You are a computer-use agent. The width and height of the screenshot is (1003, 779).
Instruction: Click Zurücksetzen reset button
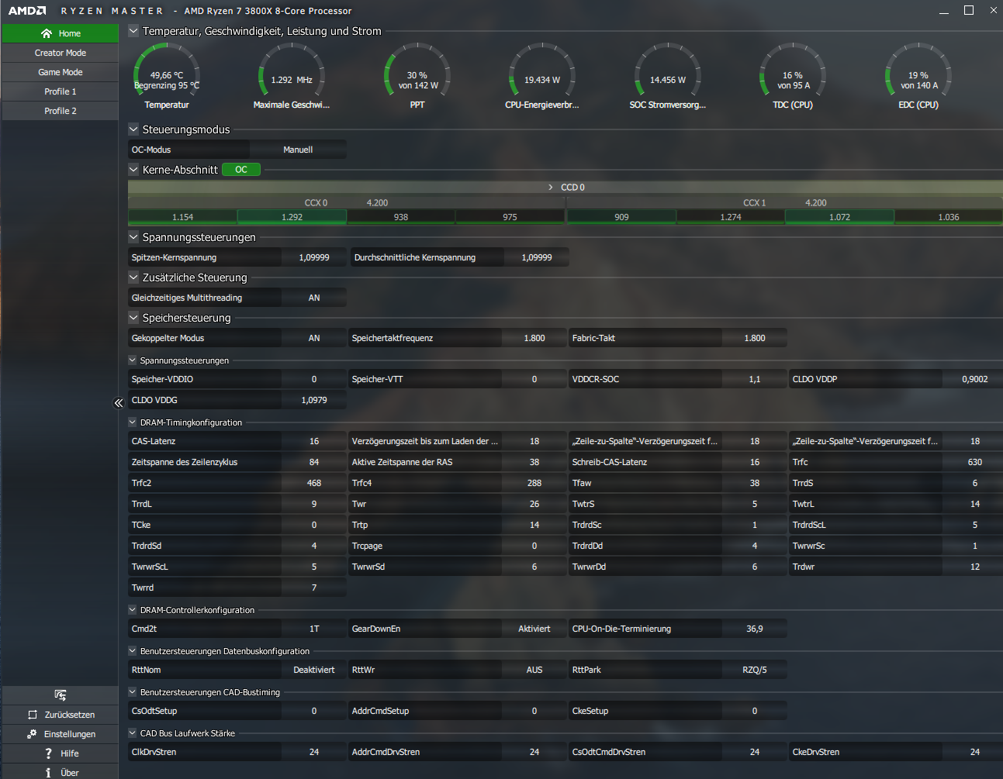coord(60,715)
